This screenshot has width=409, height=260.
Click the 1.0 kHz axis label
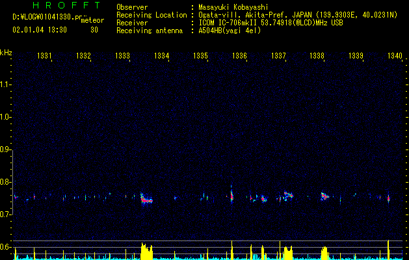(x=5, y=117)
